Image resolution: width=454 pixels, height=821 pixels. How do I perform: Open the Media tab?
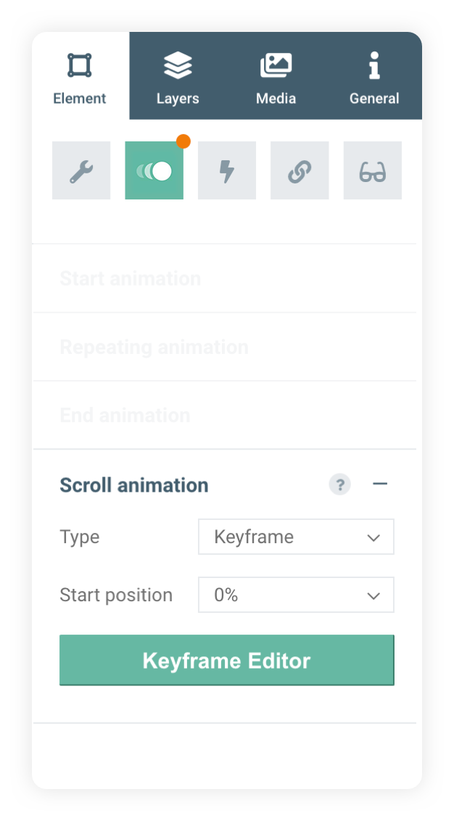(276, 77)
